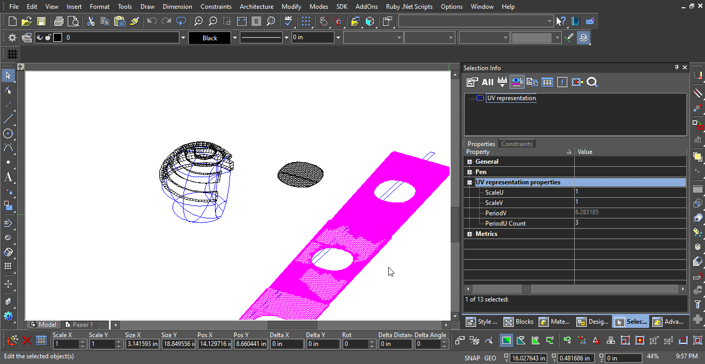Screen dimensions: 705x364
Task: Collapse UV representation properties group
Action: coord(469,182)
